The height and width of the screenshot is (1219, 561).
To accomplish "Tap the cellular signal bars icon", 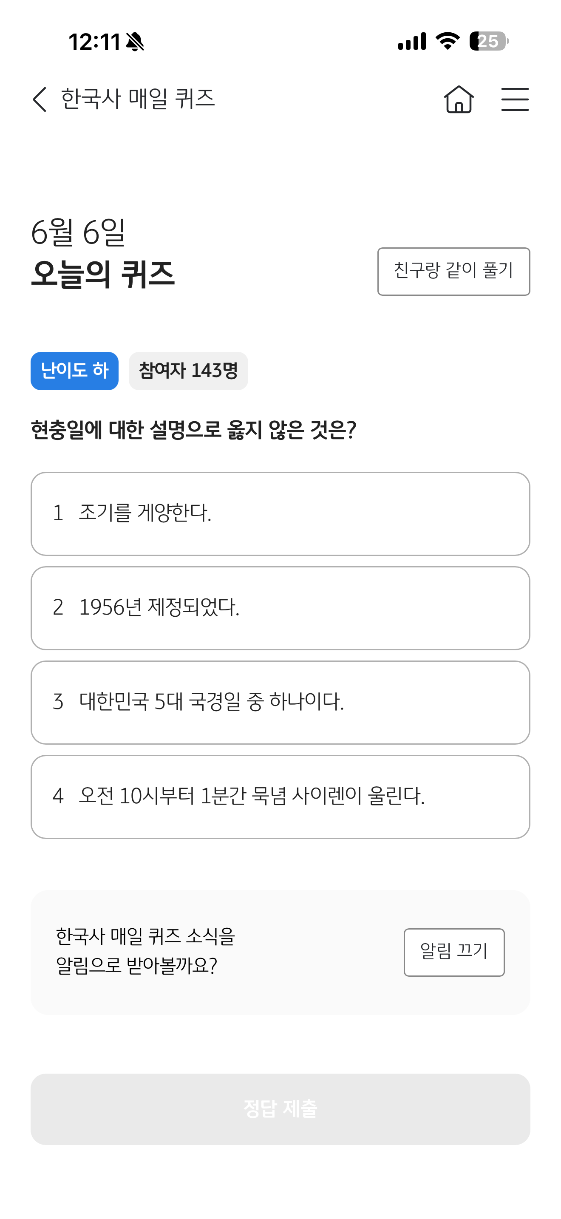I will coord(412,41).
